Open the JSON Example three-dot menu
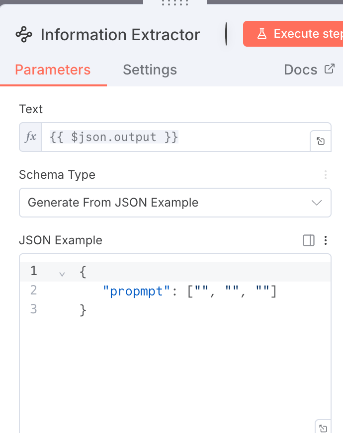This screenshot has height=433, width=343. point(326,240)
